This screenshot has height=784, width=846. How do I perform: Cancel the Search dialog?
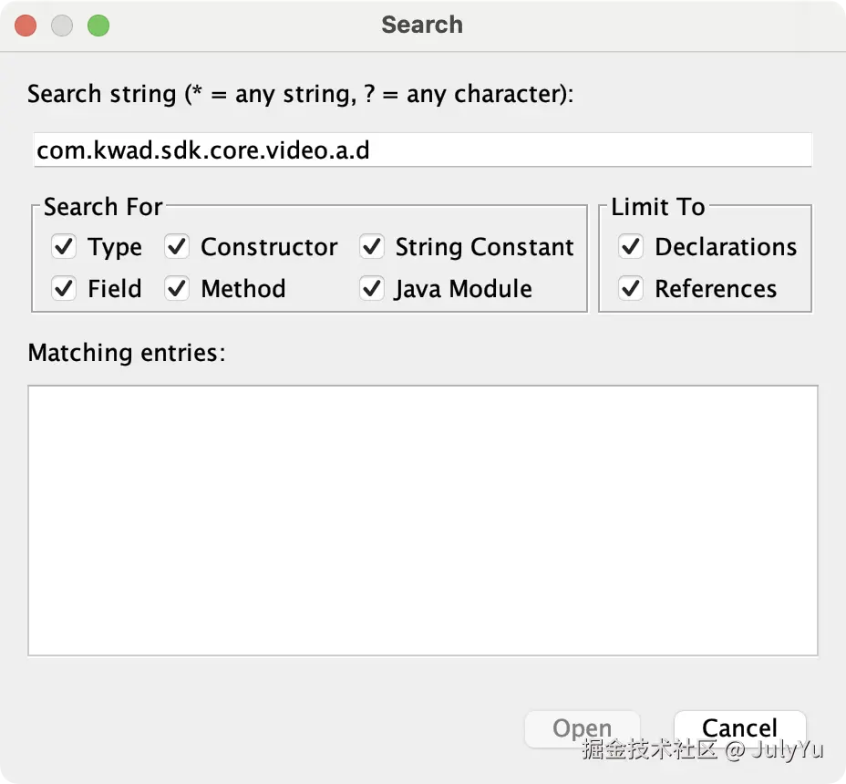coord(739,728)
